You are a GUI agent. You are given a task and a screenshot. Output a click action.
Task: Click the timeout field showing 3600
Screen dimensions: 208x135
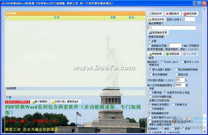180,85
